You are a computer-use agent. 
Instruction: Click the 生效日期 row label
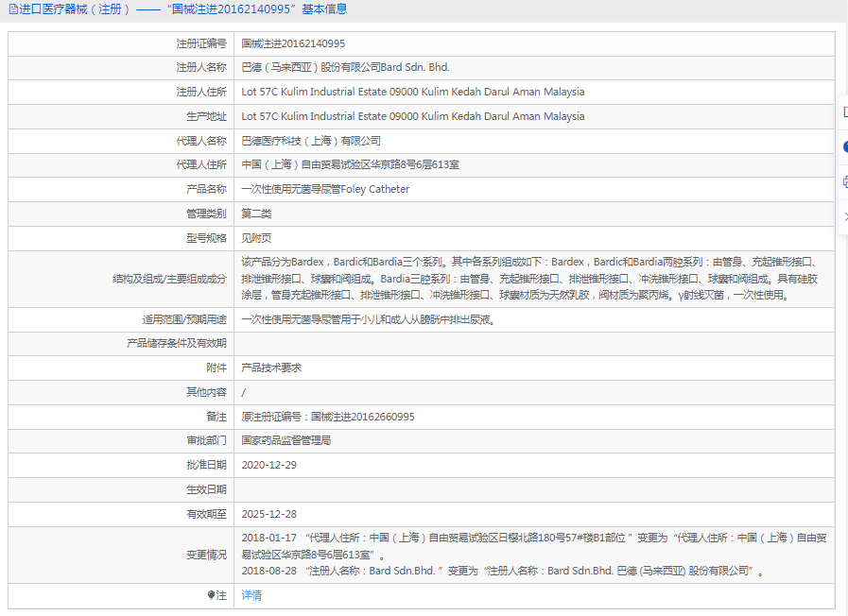pyautogui.click(x=207, y=489)
